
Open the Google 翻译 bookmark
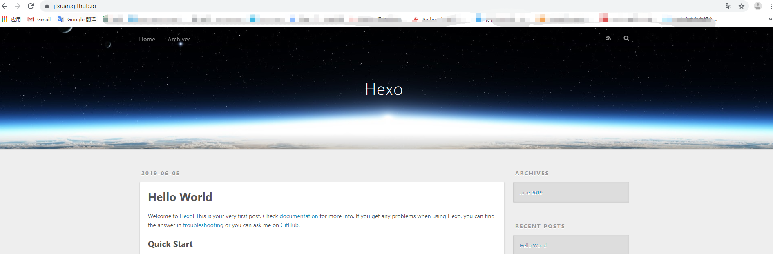coord(77,19)
